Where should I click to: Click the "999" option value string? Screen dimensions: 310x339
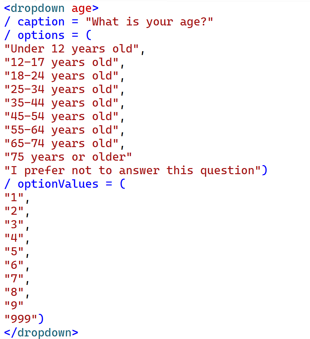click(21, 319)
